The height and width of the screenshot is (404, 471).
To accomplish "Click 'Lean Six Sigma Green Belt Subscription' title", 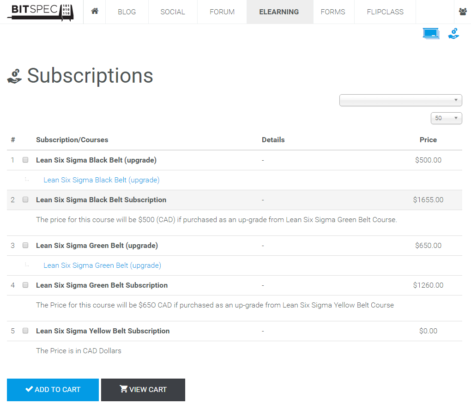I will [102, 285].
